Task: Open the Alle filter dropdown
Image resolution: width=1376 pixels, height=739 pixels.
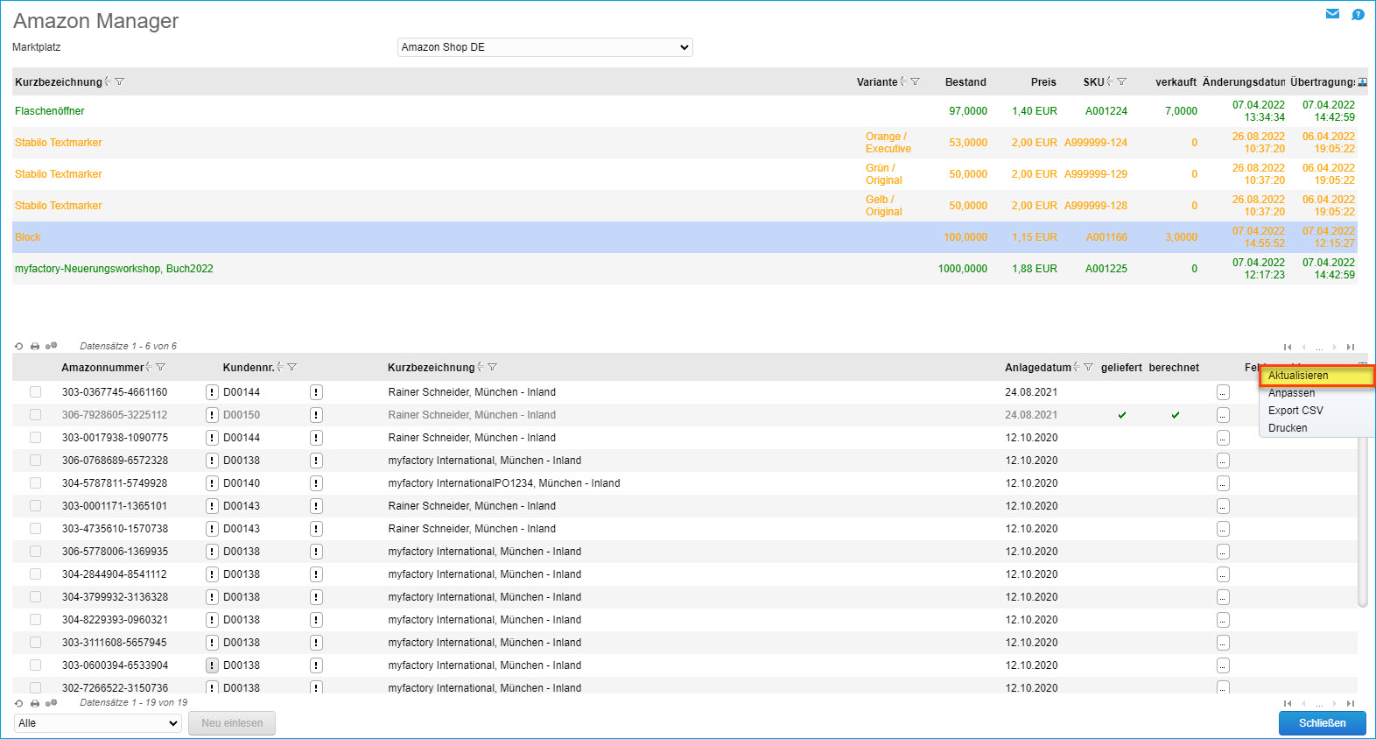Action: tap(98, 723)
